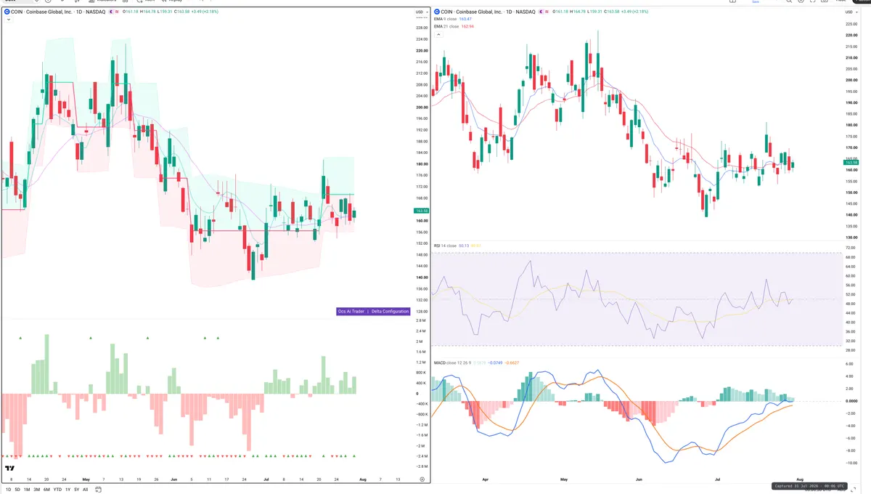Click the Aug label on left time axis
The width and height of the screenshot is (871, 494).
[x=363, y=479]
